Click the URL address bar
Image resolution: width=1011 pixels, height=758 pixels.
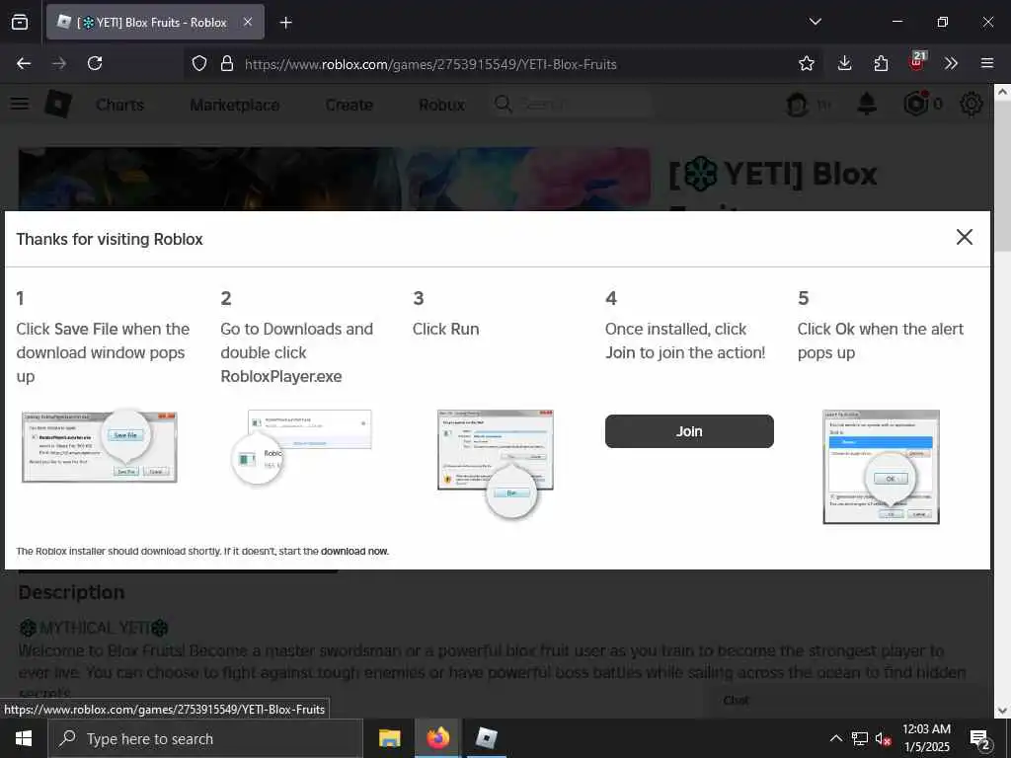(x=503, y=64)
